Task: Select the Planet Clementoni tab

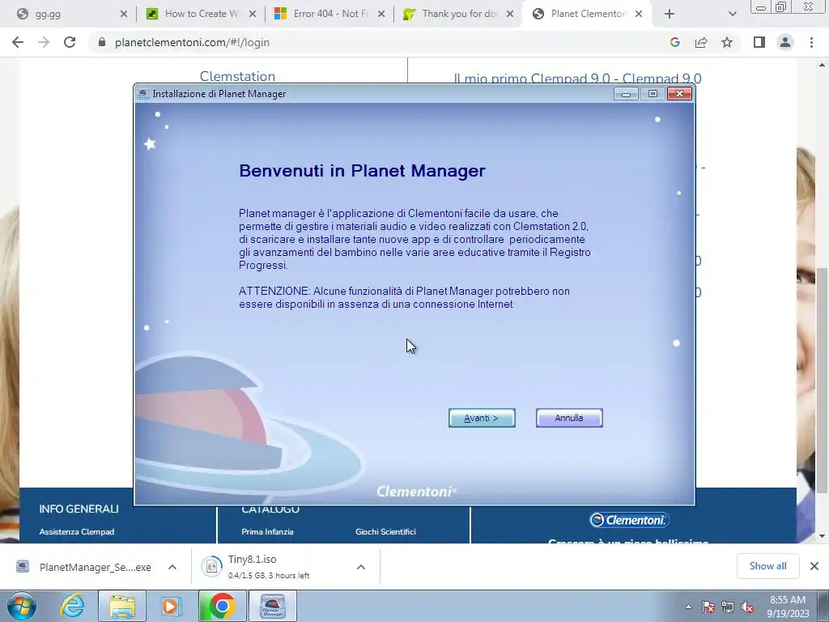Action: point(586,14)
